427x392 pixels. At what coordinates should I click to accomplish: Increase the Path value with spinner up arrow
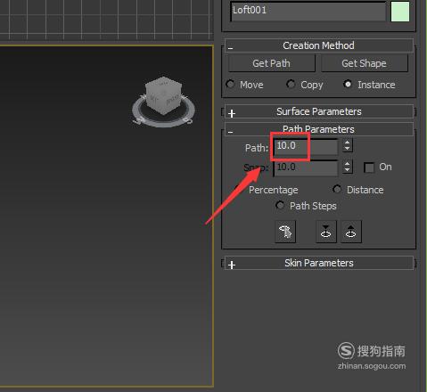click(347, 143)
